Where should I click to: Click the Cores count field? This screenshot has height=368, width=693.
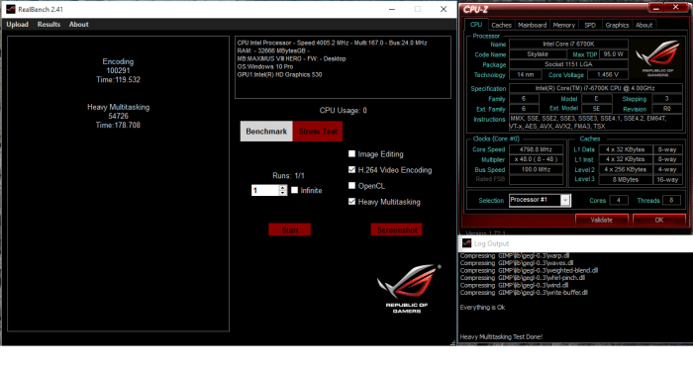619,200
